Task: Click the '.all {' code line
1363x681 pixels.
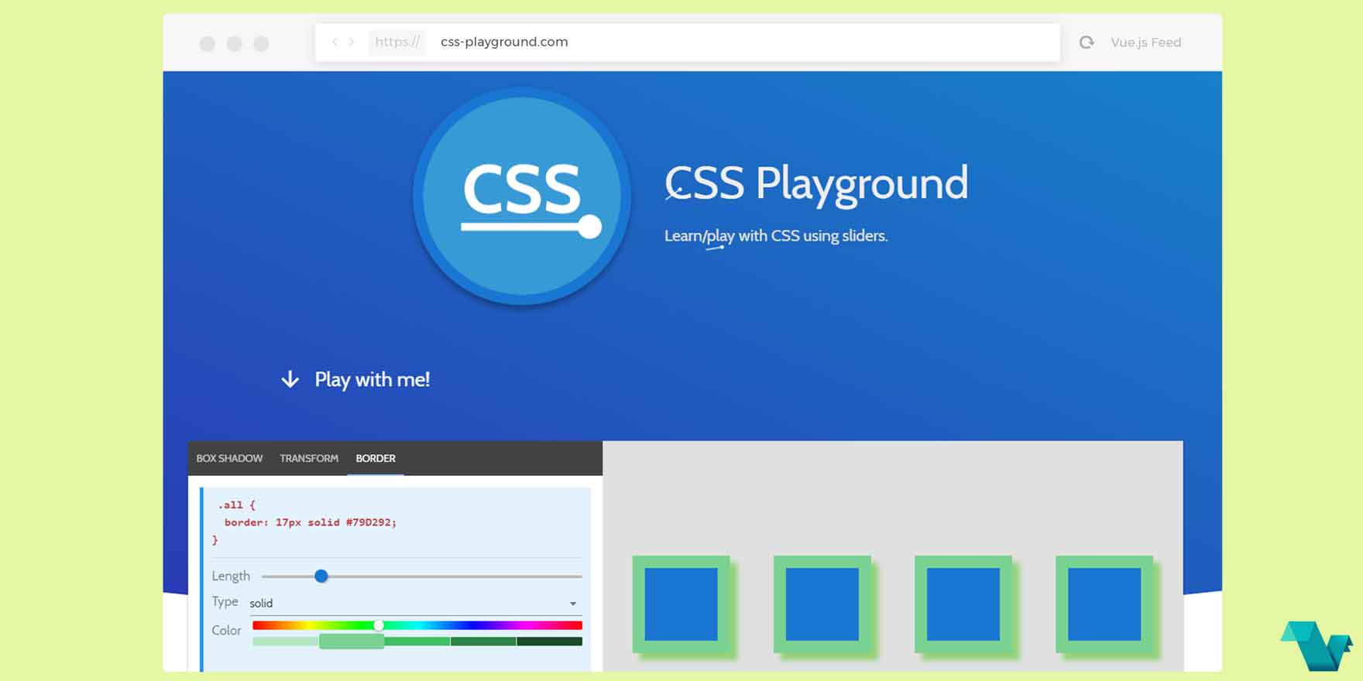Action: (236, 505)
